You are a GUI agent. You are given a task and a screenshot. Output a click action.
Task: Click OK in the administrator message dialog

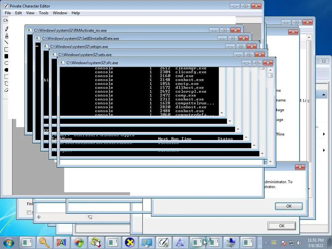[289, 206]
